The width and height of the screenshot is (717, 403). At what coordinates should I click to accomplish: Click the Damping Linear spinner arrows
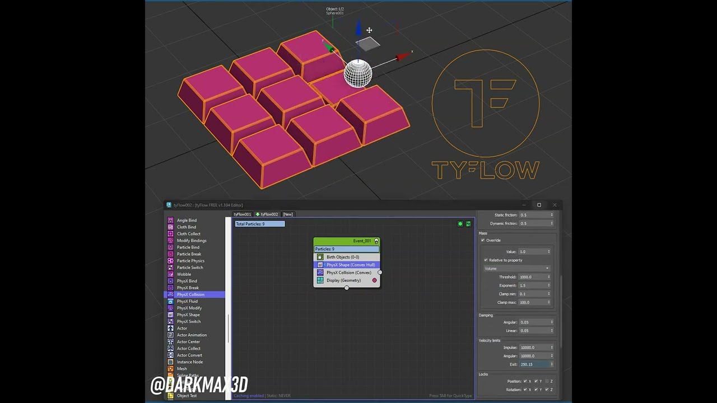tap(552, 331)
